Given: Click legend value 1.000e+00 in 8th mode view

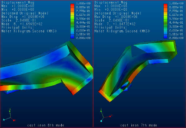Looking at the screenshot, I should 83,3.
